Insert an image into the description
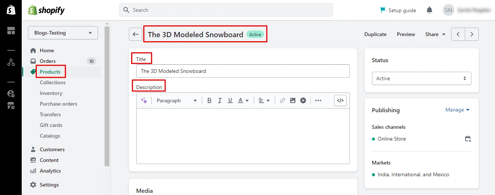495x195 pixels. pos(293,100)
